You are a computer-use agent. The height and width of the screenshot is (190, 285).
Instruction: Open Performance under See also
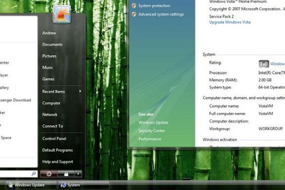point(150,139)
